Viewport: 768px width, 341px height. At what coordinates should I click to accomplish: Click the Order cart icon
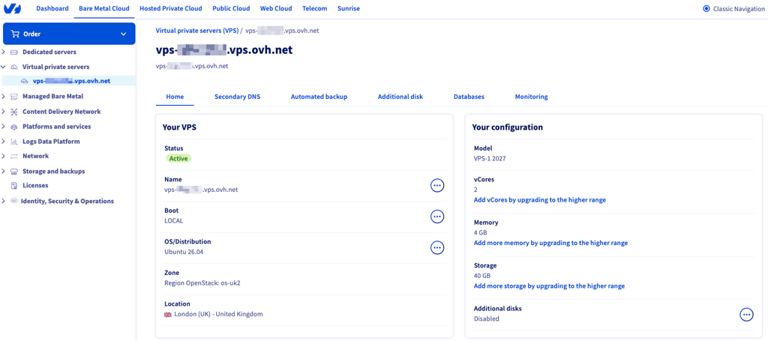coord(15,34)
